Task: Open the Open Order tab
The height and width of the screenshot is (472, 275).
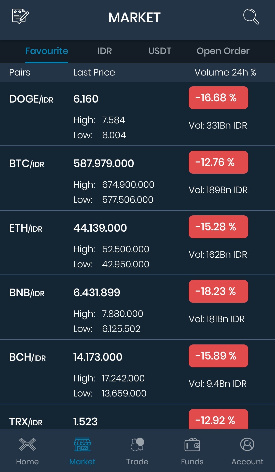Action: click(223, 51)
